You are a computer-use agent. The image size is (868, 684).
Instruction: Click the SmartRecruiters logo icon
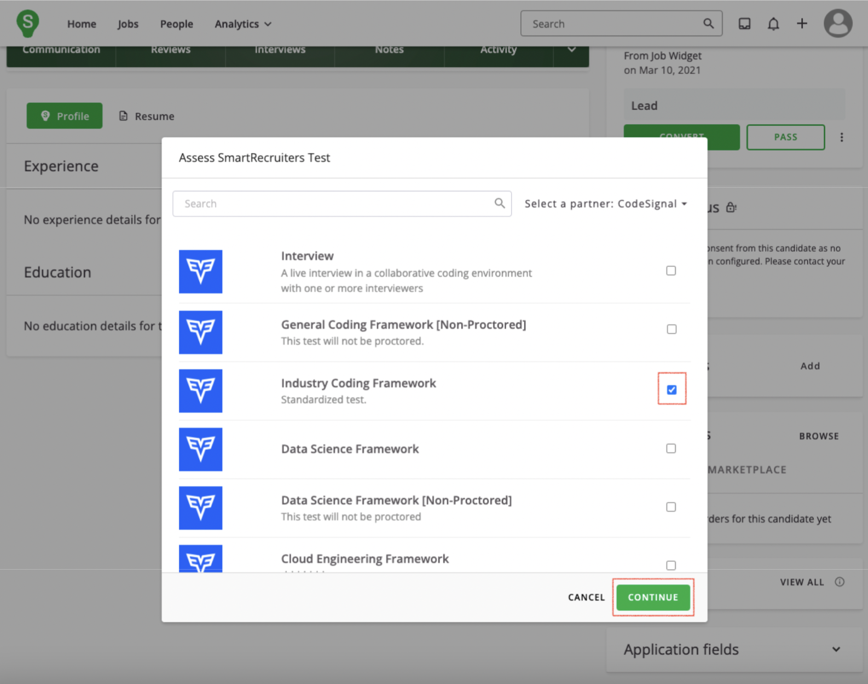coord(27,24)
